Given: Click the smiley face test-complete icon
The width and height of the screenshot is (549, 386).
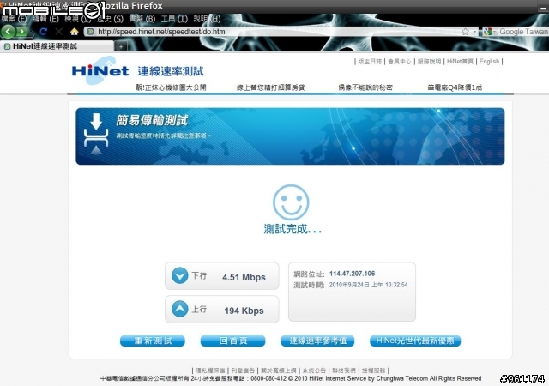Looking at the screenshot, I should (291, 202).
